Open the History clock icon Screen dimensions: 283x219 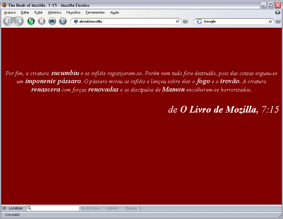pos(63,21)
